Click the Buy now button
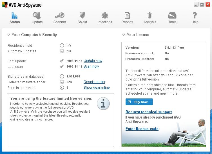 click(139, 102)
